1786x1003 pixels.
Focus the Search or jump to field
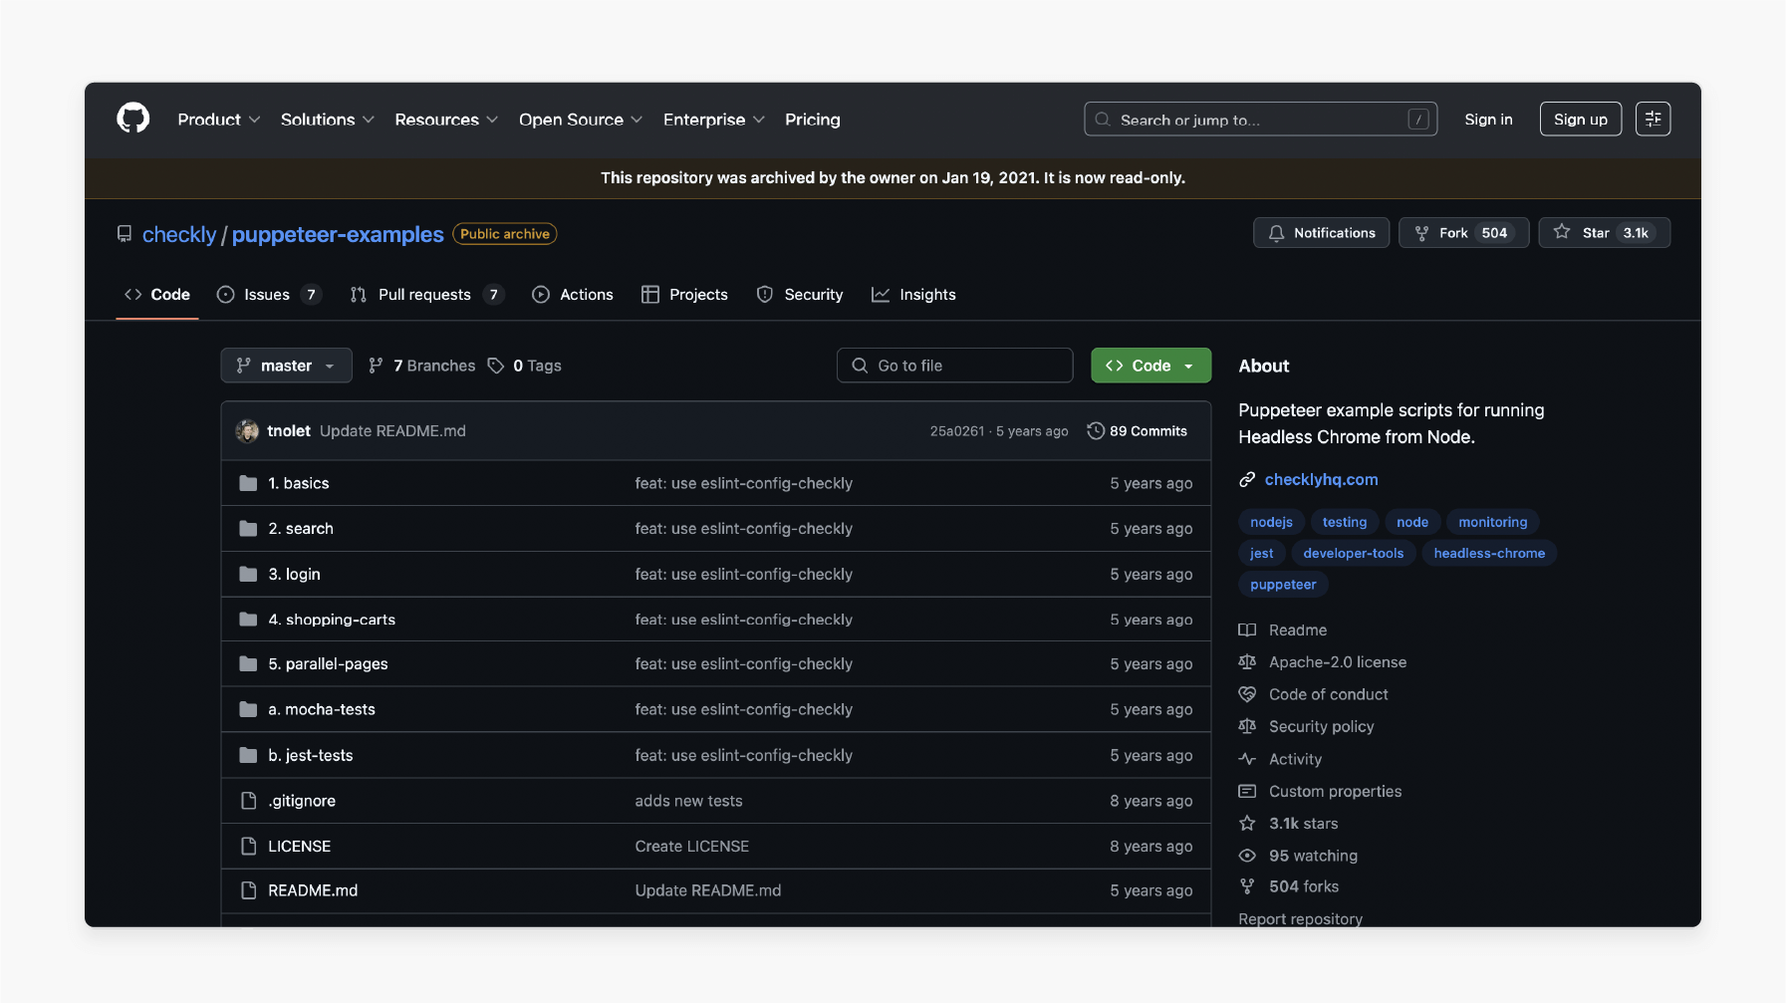1261,120
